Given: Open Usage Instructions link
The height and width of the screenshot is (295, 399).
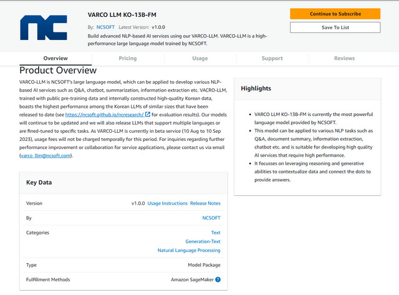Looking at the screenshot, I should (x=168, y=203).
